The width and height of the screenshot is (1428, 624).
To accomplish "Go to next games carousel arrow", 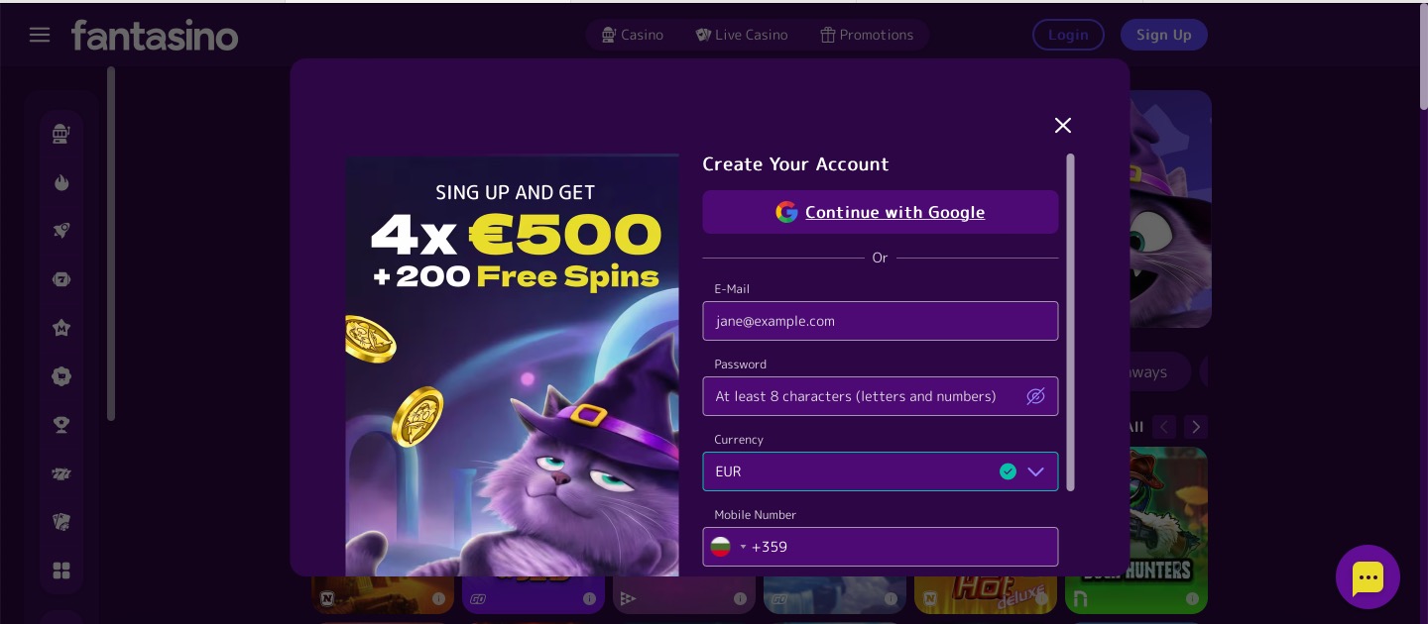I will click(x=1196, y=427).
